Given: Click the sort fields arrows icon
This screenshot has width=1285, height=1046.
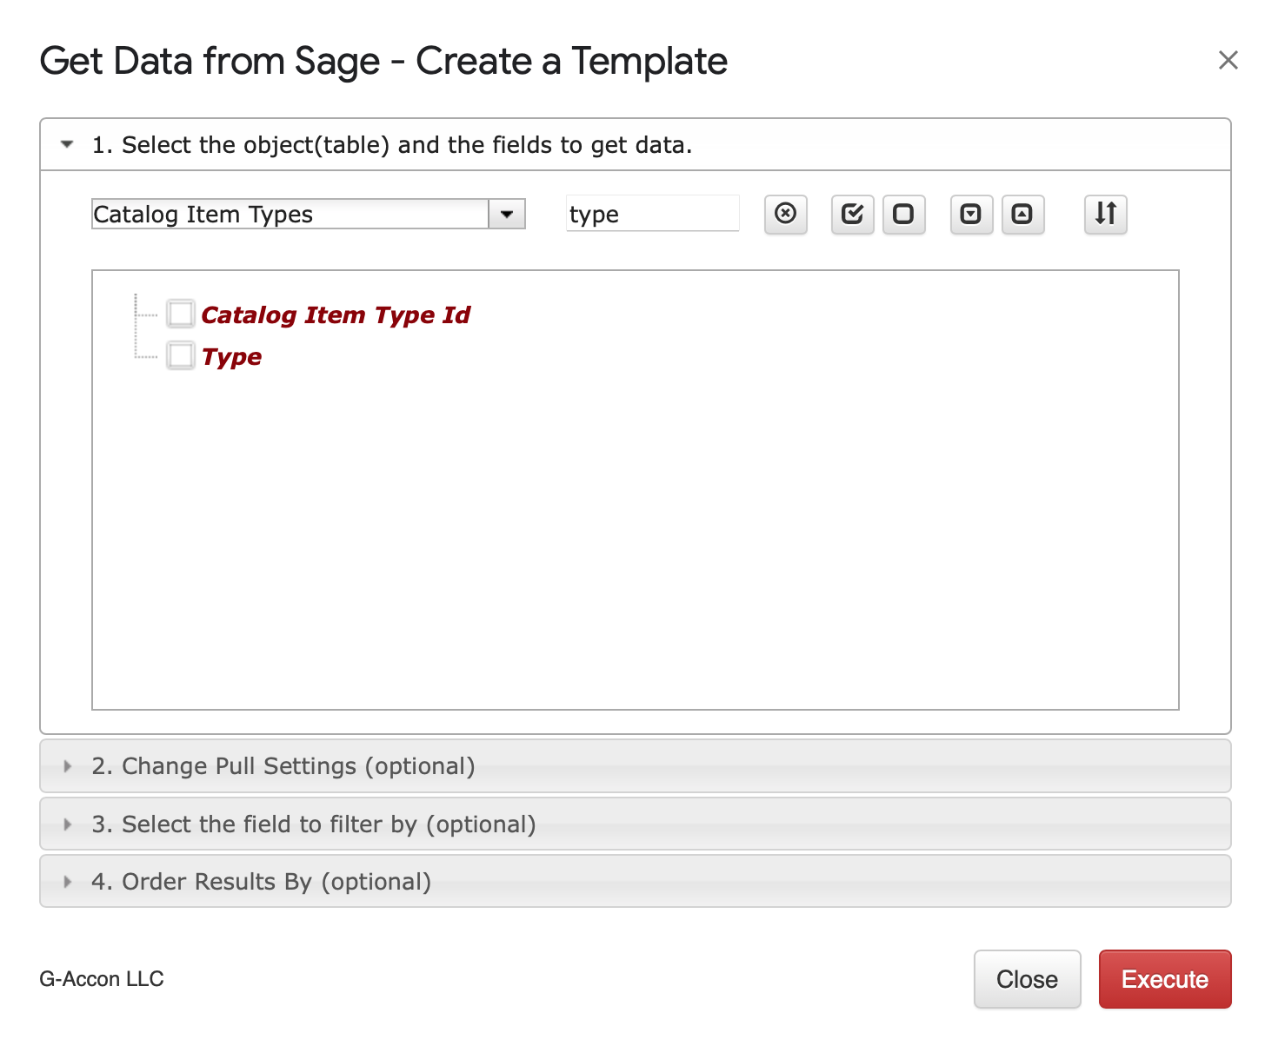Looking at the screenshot, I should click(1105, 214).
